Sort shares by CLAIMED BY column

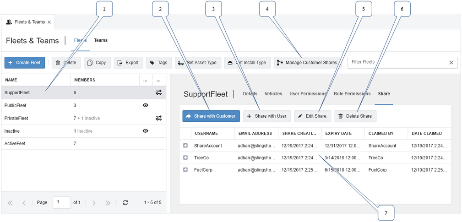click(x=386, y=133)
